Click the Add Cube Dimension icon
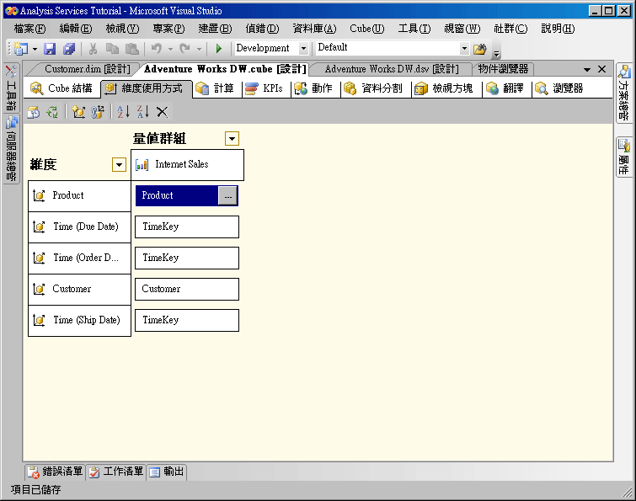Screen dimensions: 636x501 pyautogui.click(x=78, y=112)
